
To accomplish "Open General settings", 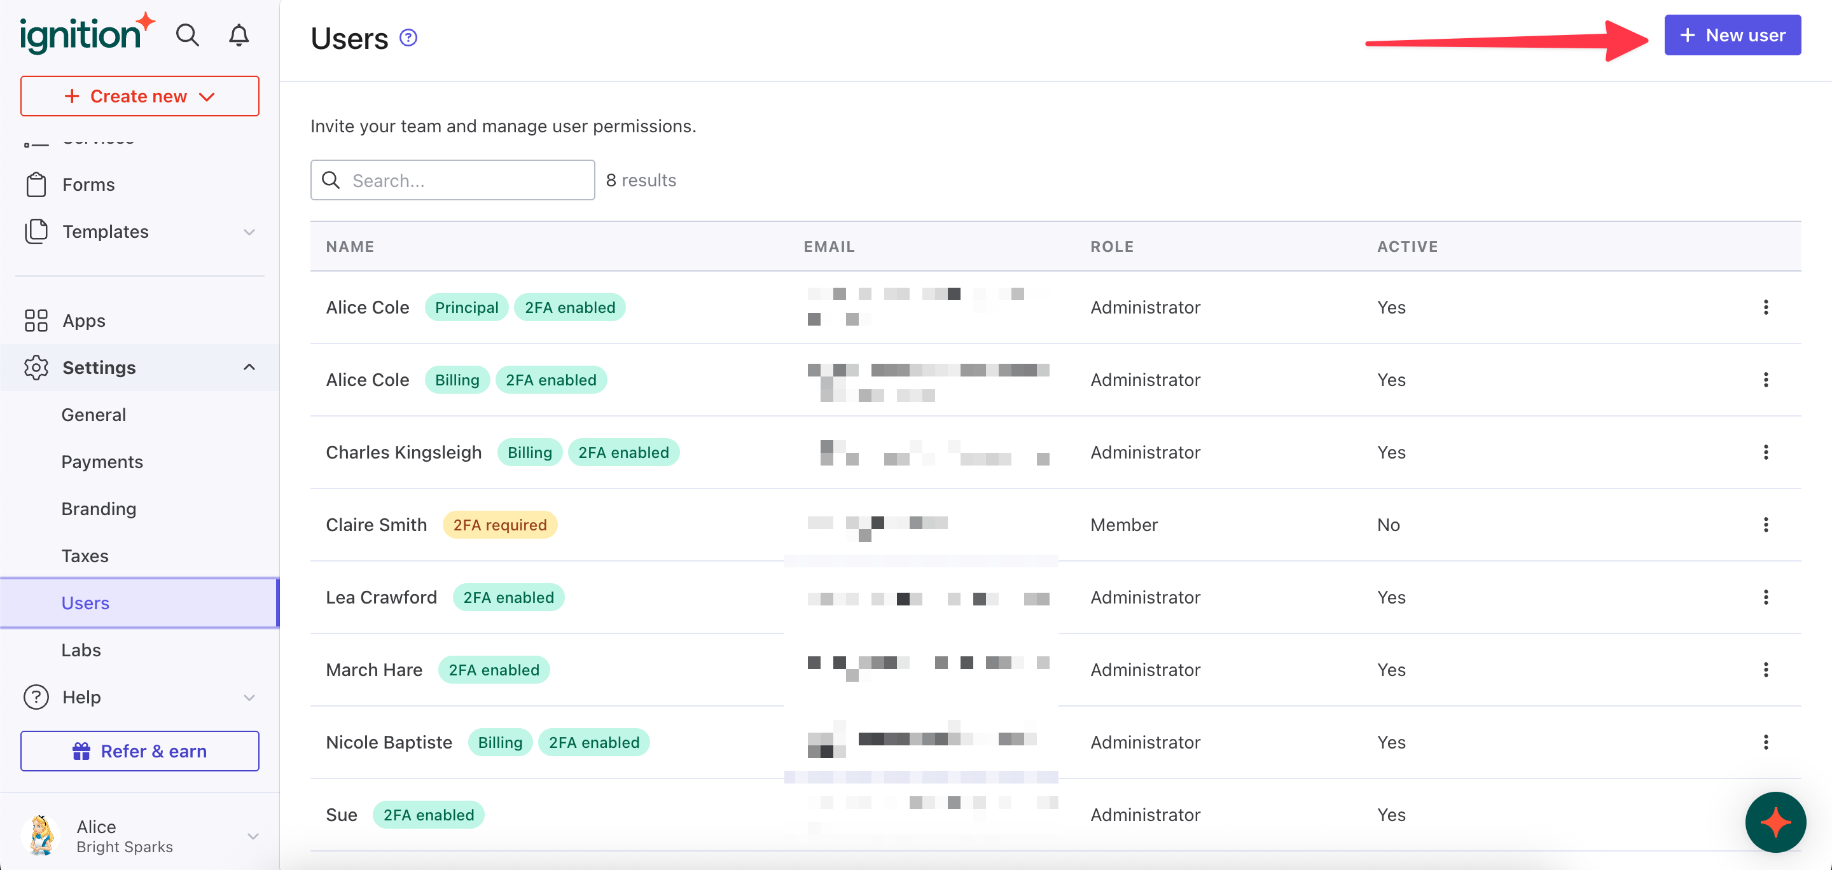I will pyautogui.click(x=94, y=415).
